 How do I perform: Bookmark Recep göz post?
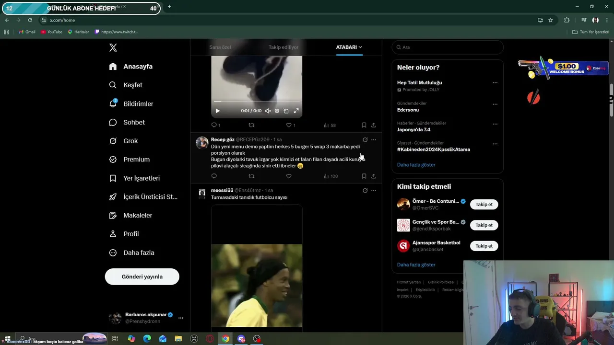[364, 176]
